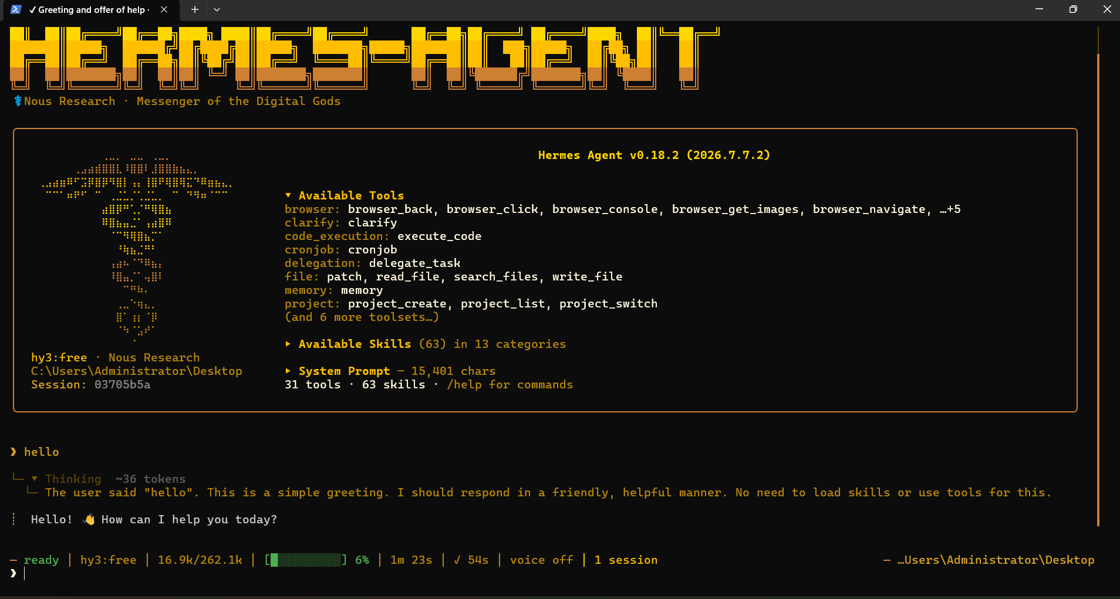Click the Nous Research caduceus symbol icon

pos(18,101)
